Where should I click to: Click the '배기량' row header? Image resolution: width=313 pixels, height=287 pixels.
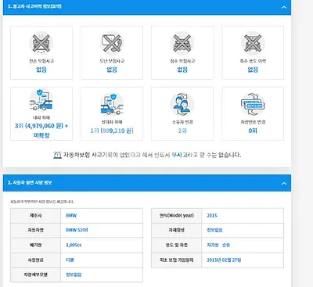tap(35, 245)
